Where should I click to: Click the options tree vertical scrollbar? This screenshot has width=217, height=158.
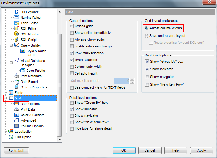(59, 62)
